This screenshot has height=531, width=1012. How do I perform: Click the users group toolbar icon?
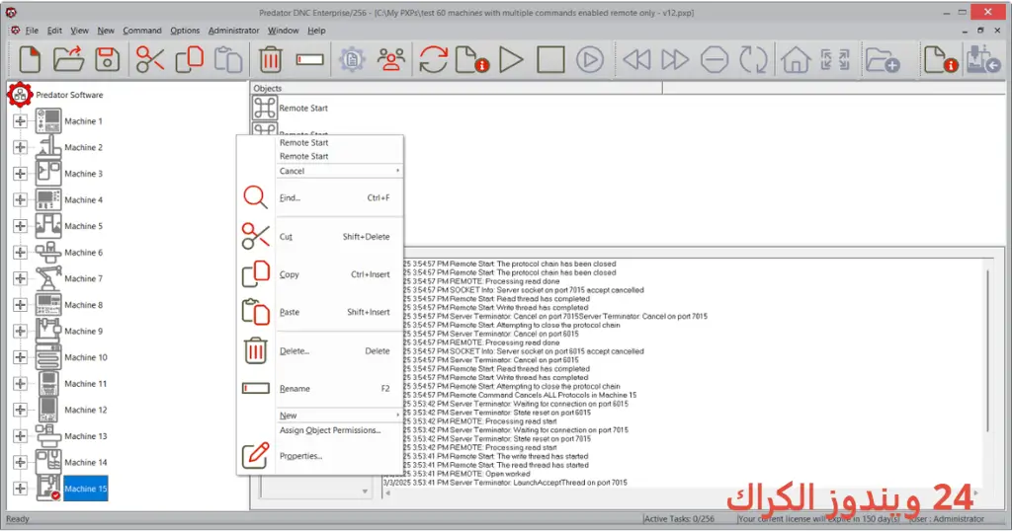coord(391,60)
